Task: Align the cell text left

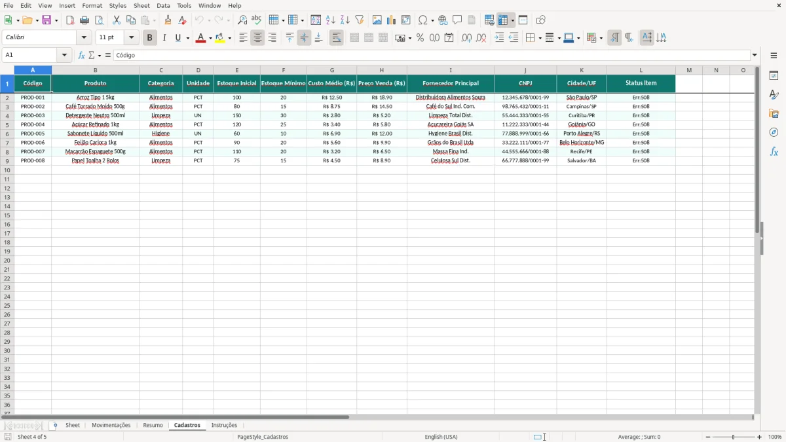Action: click(243, 38)
